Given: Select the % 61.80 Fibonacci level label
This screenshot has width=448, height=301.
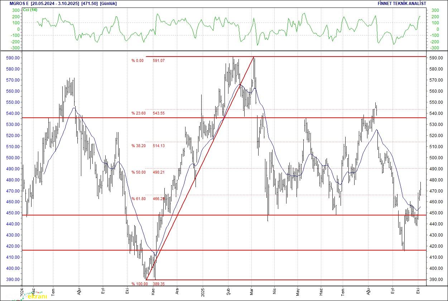Looking at the screenshot, I should [138, 199].
